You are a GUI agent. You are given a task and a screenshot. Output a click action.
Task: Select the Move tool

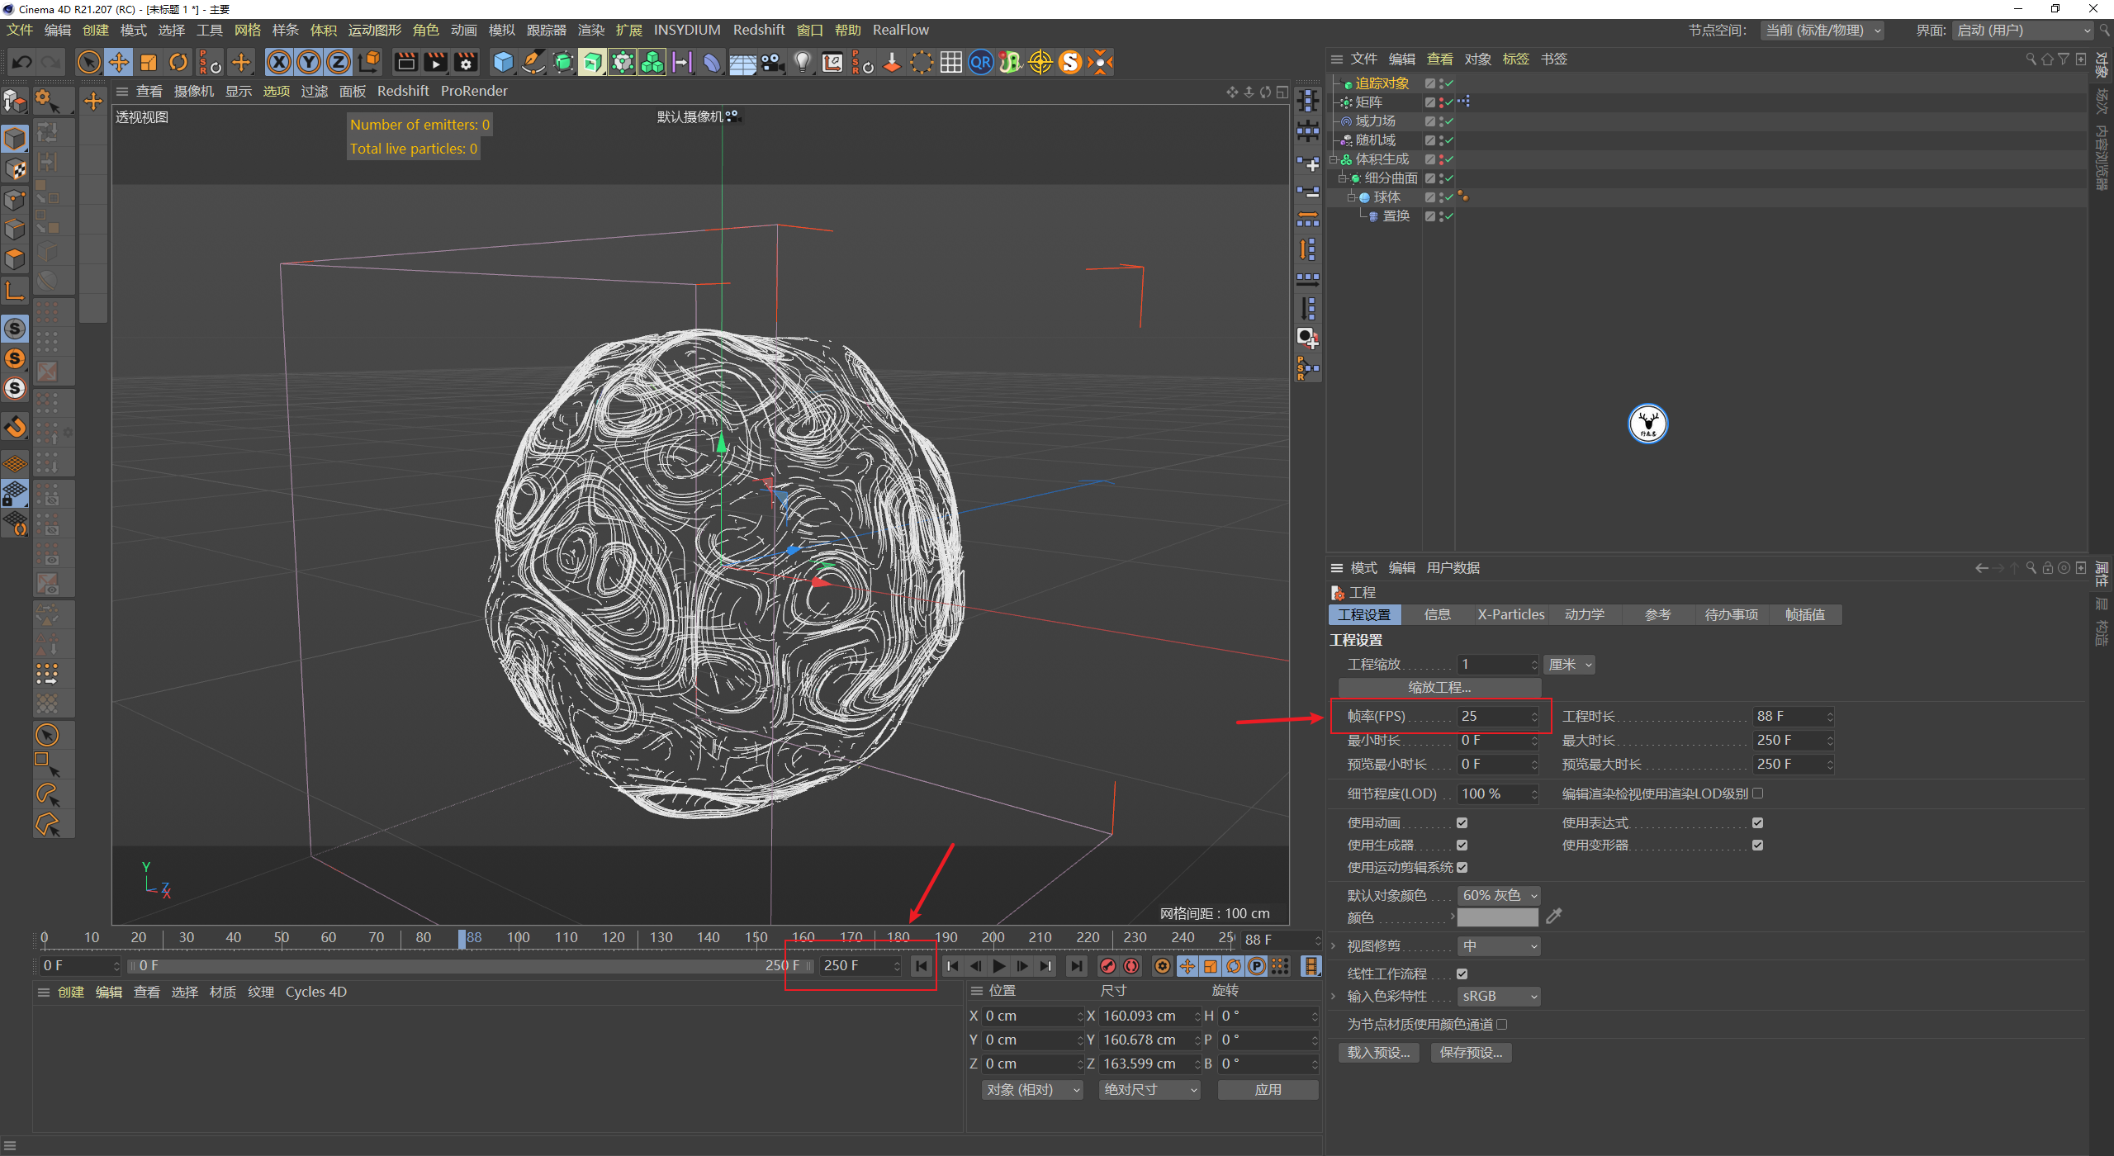click(119, 62)
